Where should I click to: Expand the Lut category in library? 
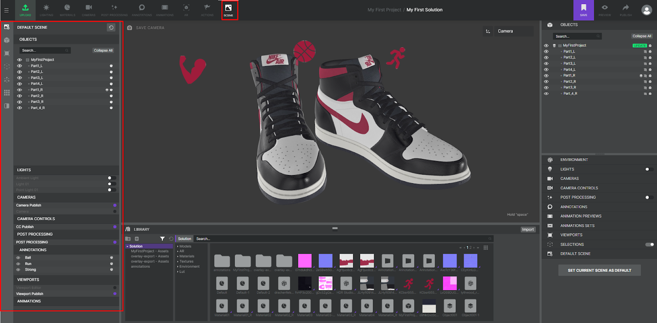(x=181, y=272)
